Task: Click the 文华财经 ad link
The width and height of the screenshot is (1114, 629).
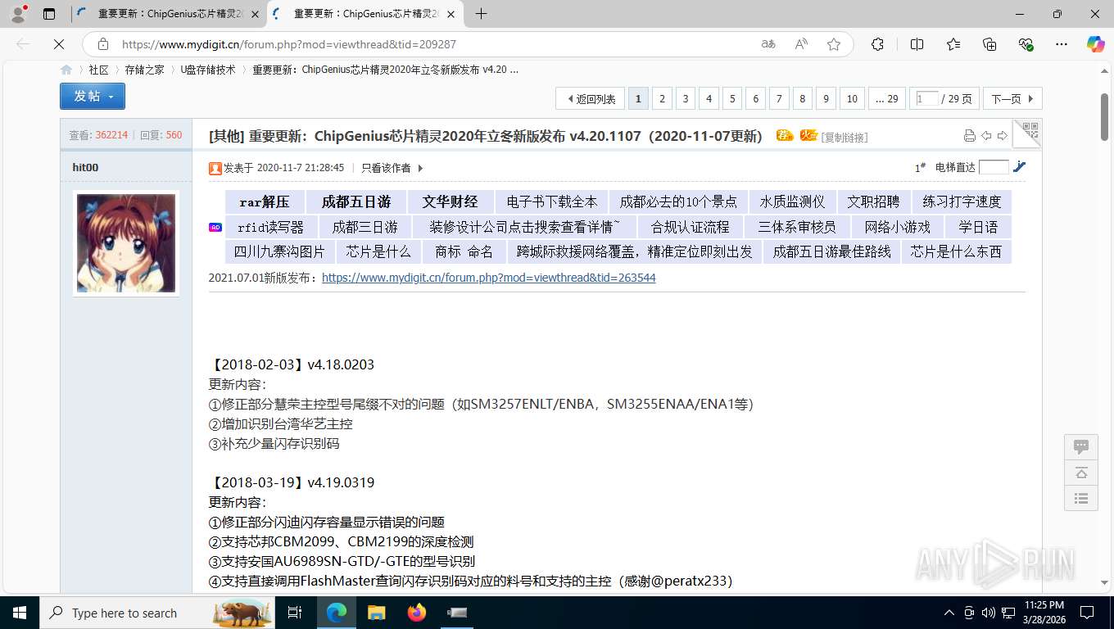Action: point(450,201)
